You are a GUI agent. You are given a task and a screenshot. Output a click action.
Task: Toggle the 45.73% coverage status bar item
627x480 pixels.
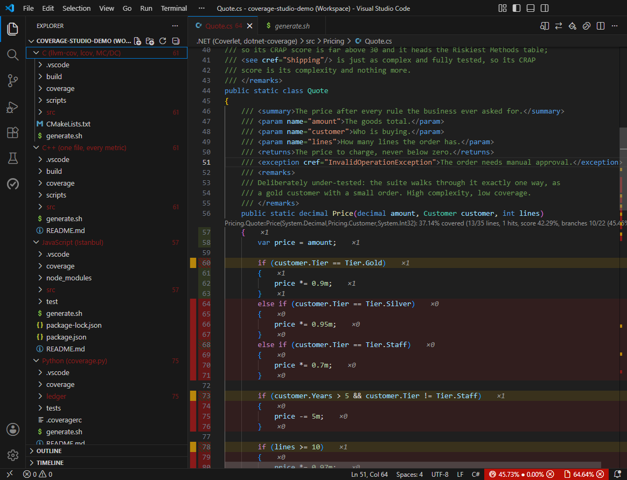[x=521, y=475]
